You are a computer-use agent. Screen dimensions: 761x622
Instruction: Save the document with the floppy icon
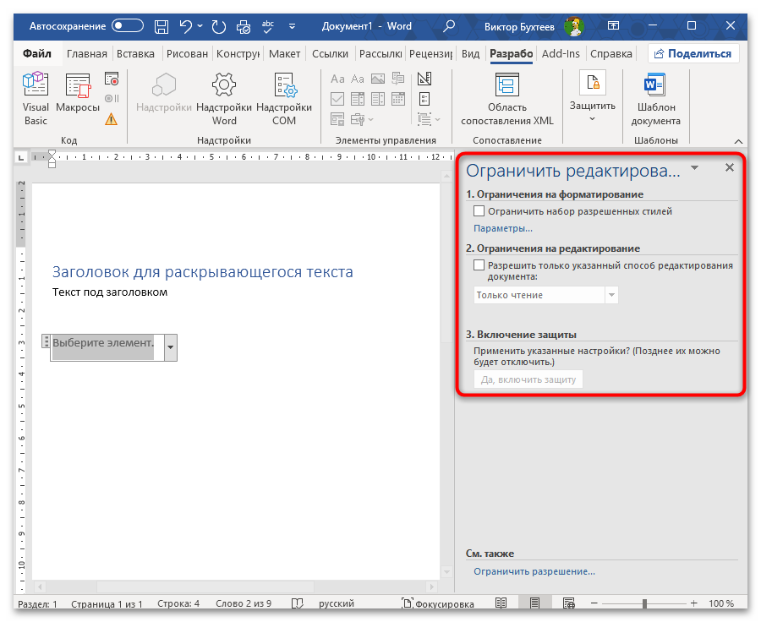point(162,25)
